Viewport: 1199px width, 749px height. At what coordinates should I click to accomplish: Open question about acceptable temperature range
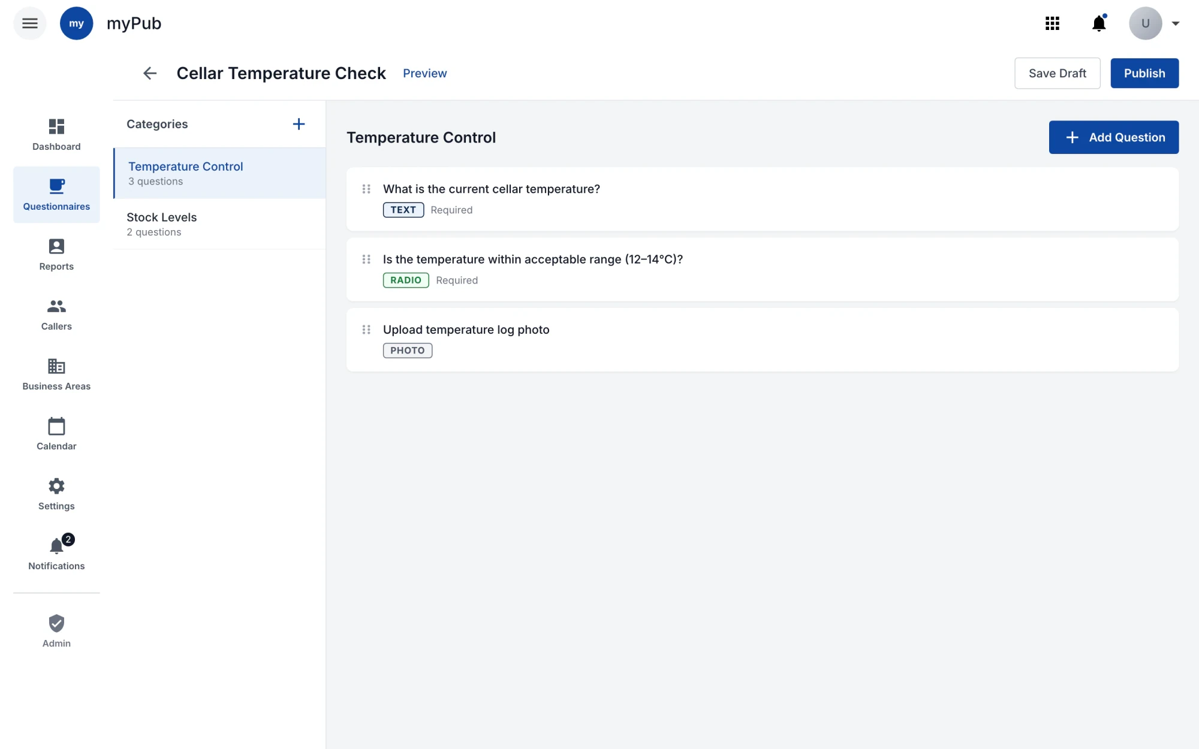[x=762, y=270]
